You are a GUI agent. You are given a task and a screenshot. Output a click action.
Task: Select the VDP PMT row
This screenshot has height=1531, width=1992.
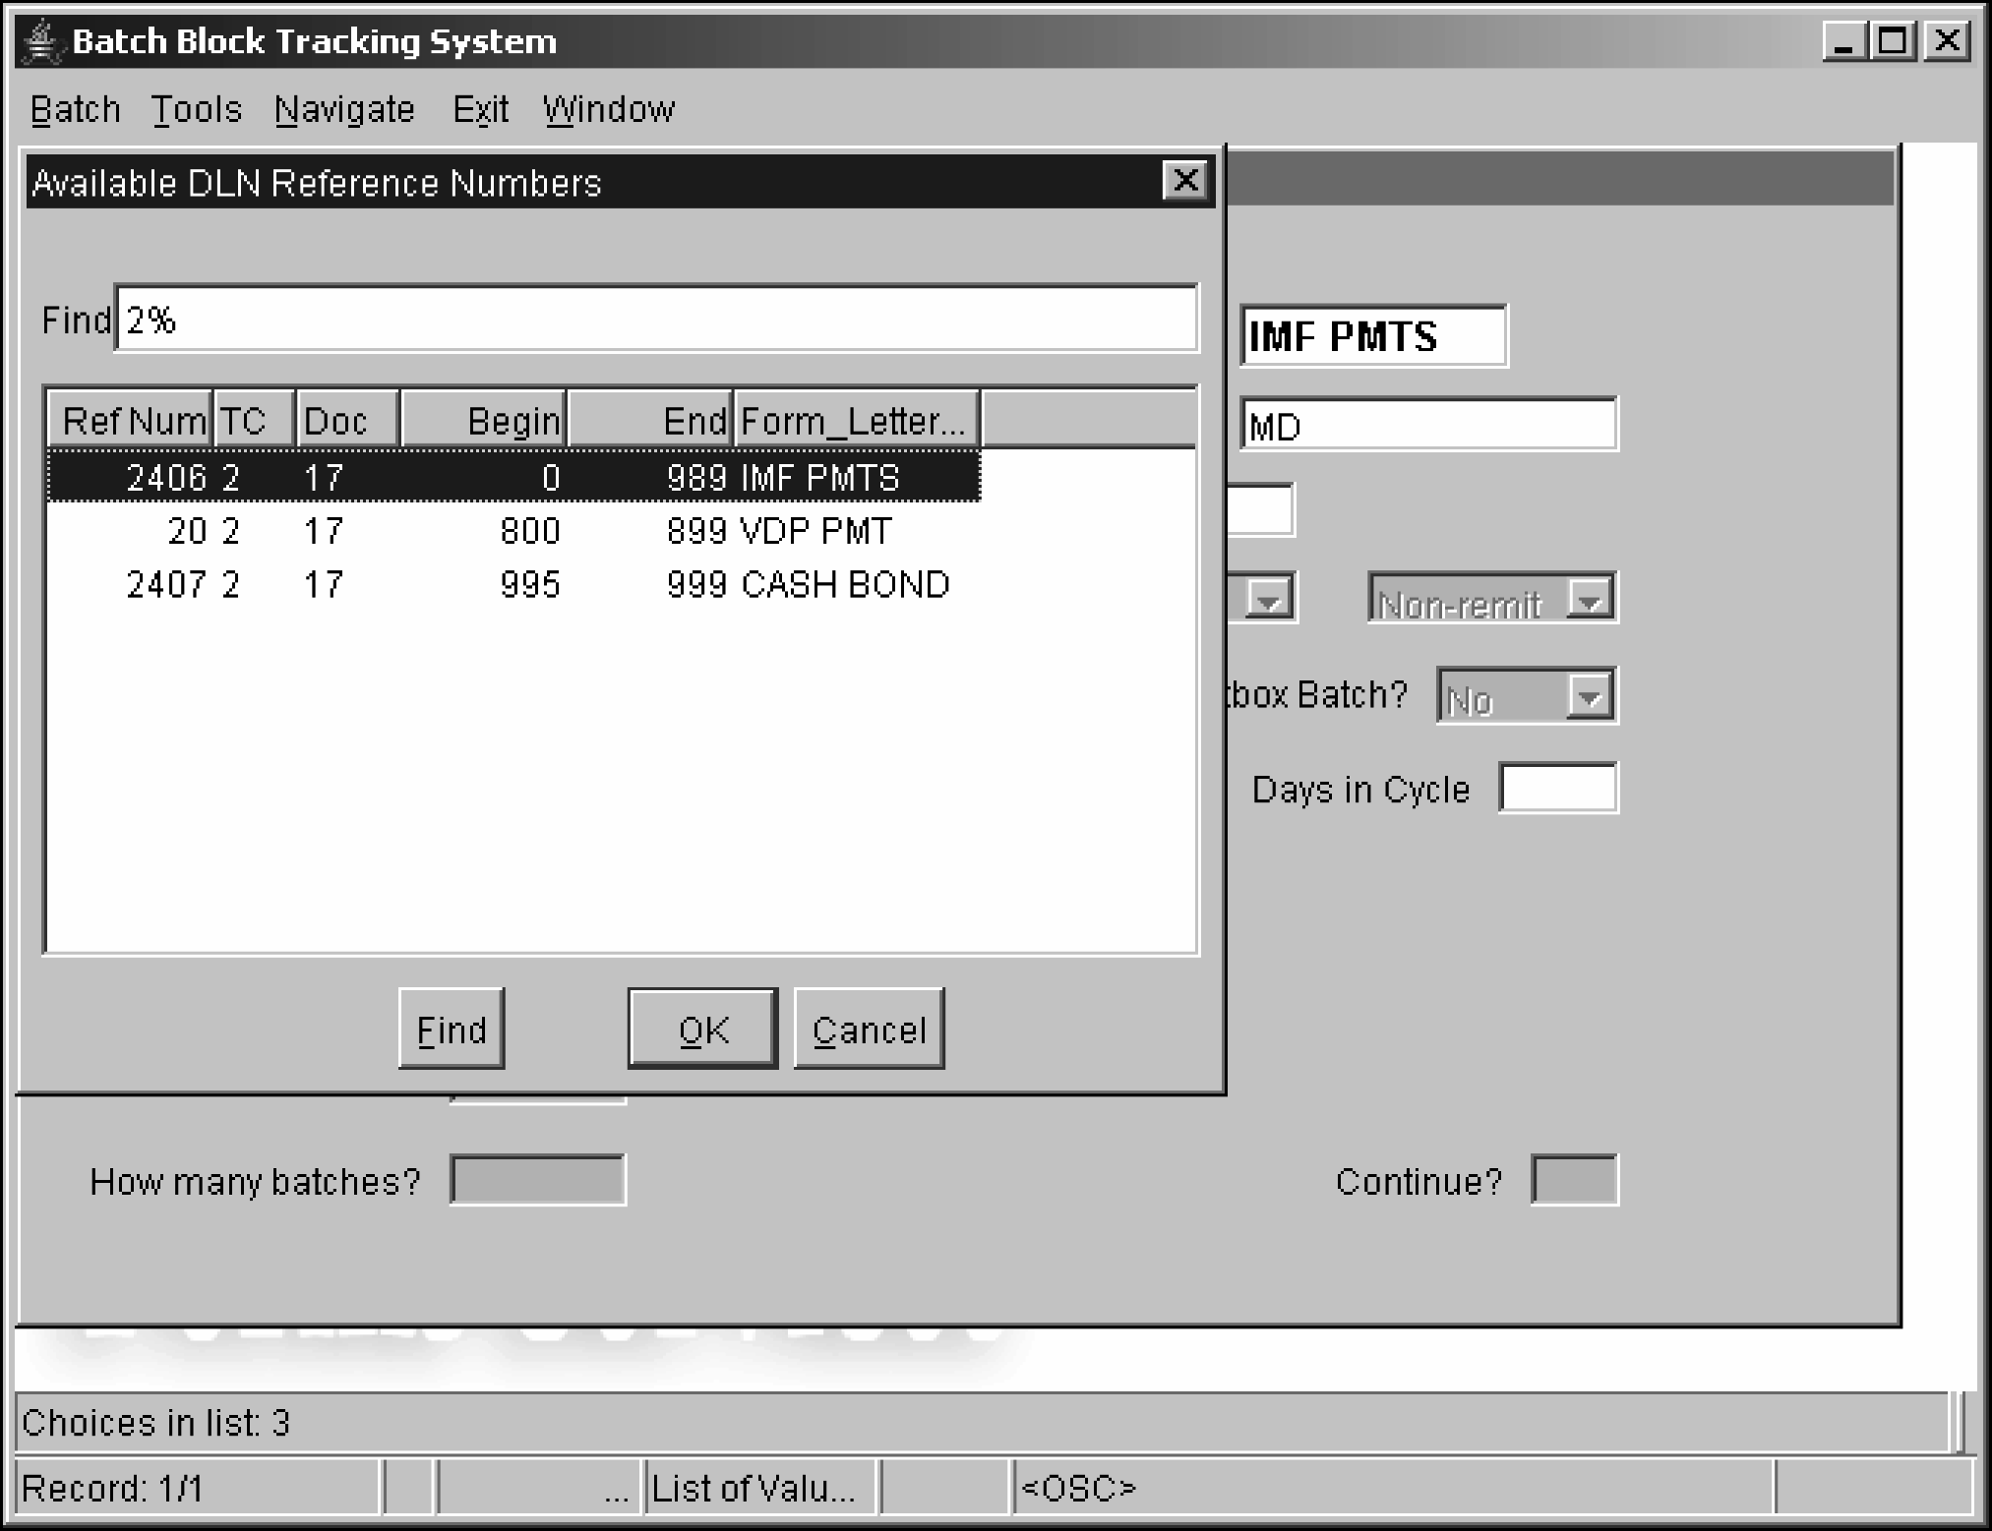512,531
